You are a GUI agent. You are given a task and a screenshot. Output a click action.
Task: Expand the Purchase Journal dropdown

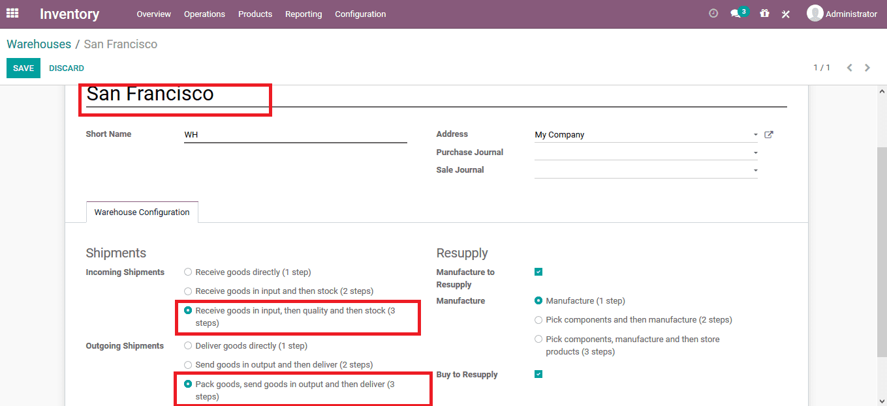[x=755, y=152]
